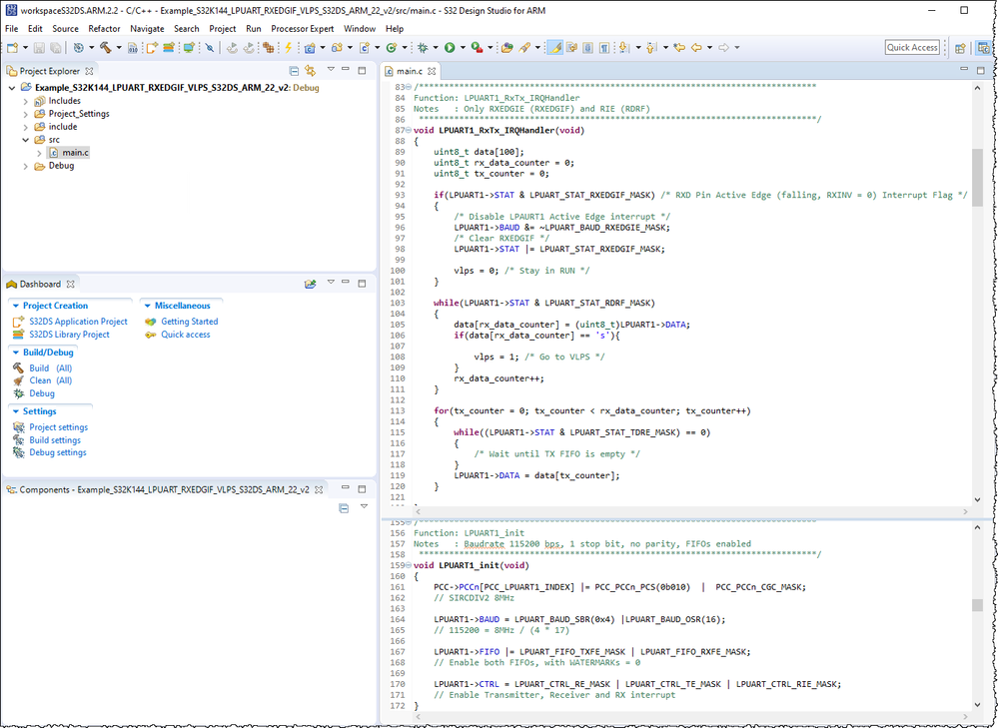Select the Project Explorer view tab
The width and height of the screenshot is (998, 728).
50,71
